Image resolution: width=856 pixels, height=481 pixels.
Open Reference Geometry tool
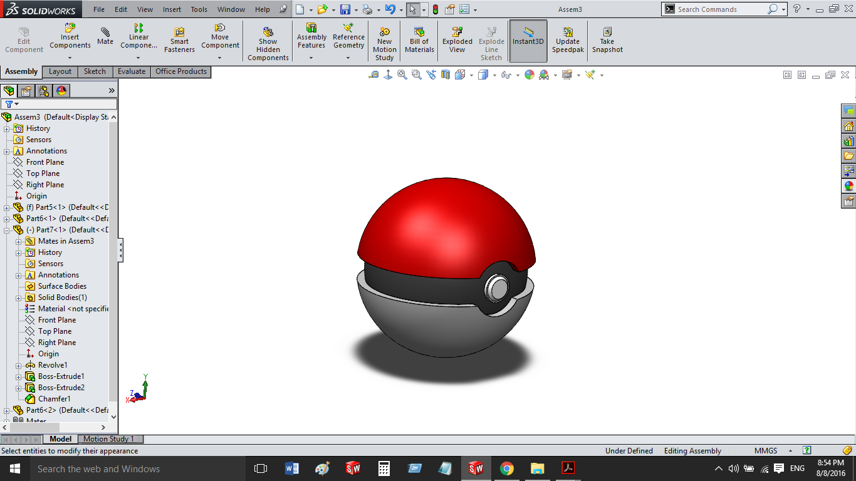point(348,36)
